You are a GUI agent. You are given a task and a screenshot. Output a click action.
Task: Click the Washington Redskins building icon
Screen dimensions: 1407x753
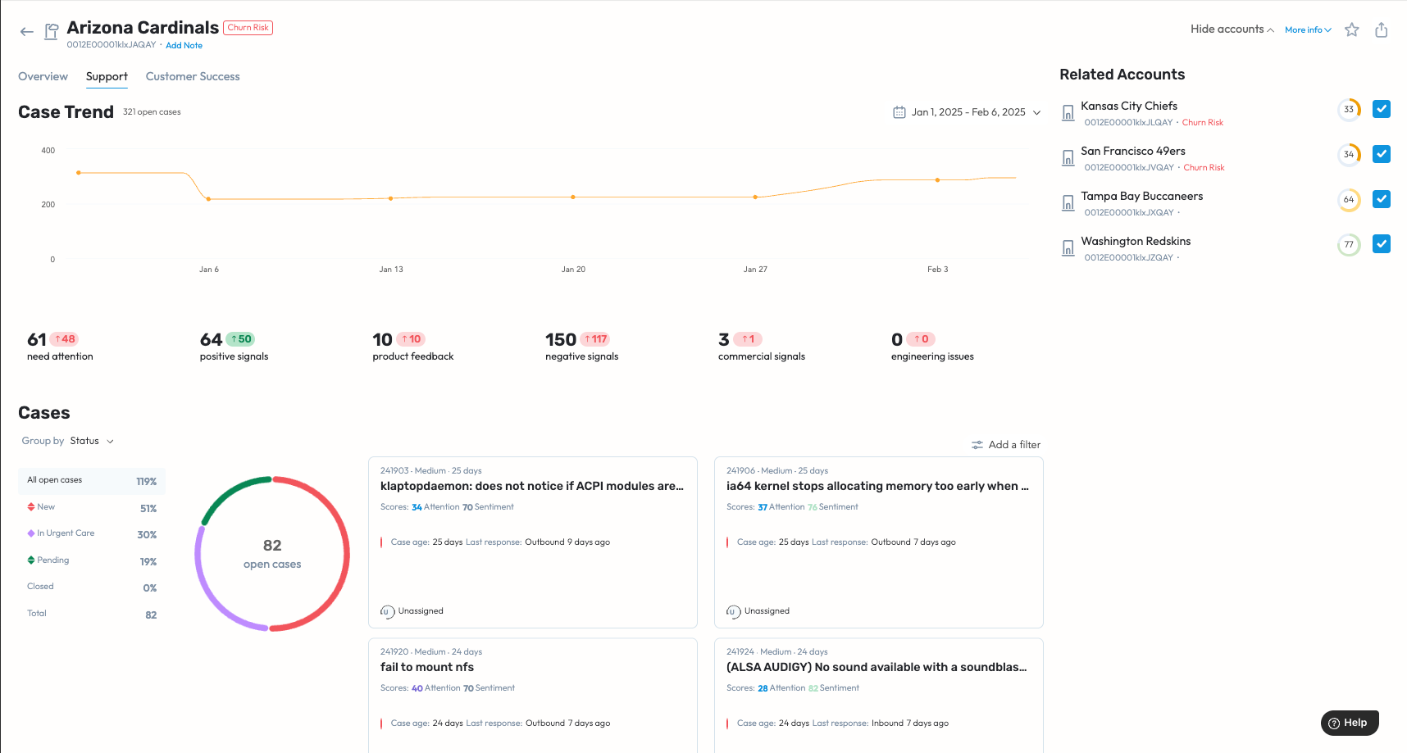tap(1068, 248)
